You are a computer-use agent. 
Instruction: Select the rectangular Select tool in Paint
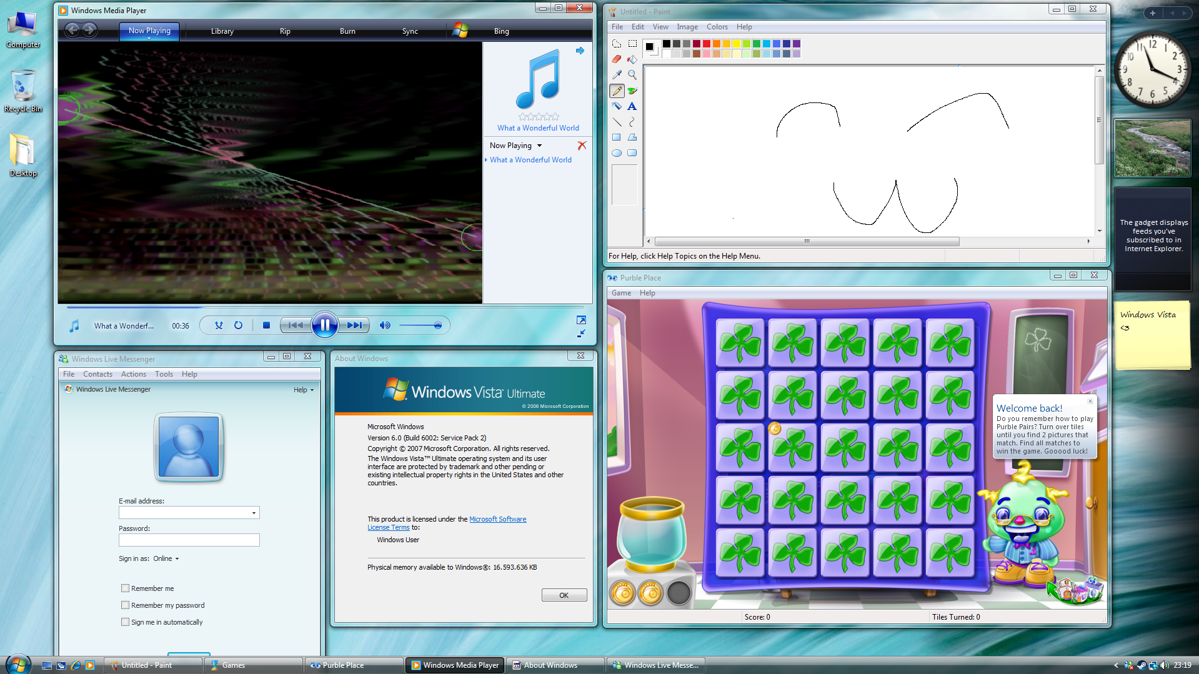coord(632,44)
